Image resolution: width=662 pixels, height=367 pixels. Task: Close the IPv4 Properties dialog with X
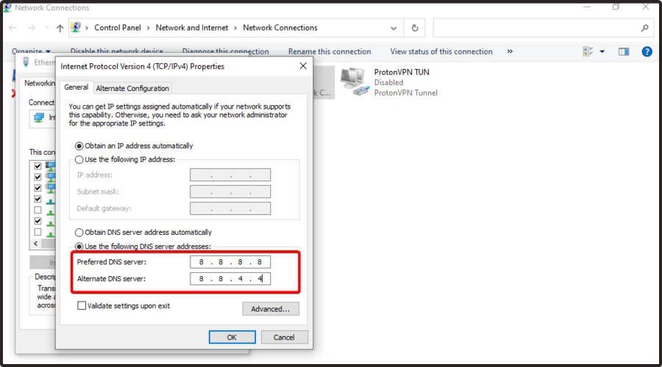click(x=303, y=66)
